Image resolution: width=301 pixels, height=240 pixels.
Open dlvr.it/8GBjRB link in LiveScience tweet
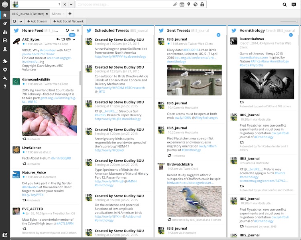[x=61, y=158]
